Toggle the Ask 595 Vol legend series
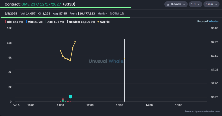The width and height of the screenshot is (222, 116). pyautogui.click(x=55, y=22)
